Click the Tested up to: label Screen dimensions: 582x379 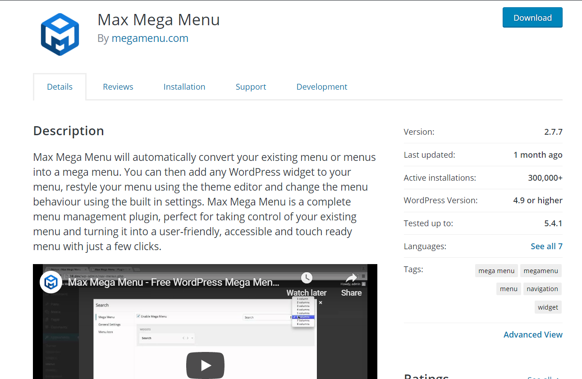click(x=428, y=223)
